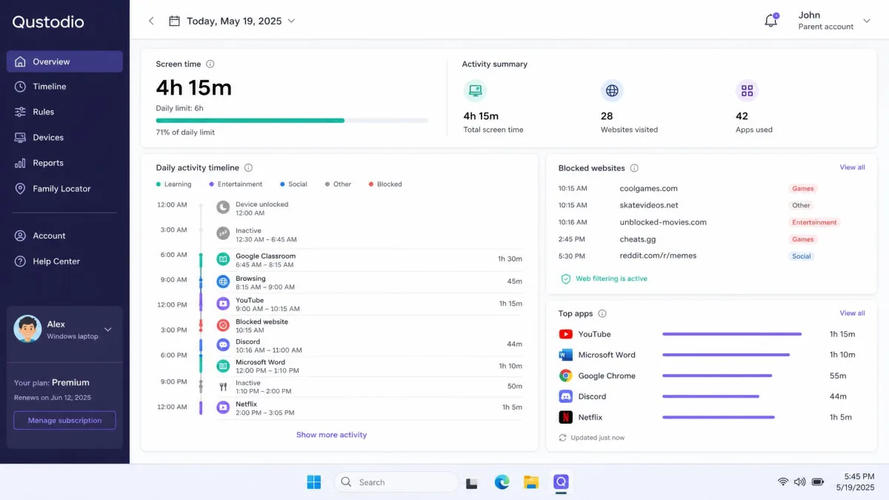Click the Daily activity timeline info icon
The image size is (889, 500).
248,167
